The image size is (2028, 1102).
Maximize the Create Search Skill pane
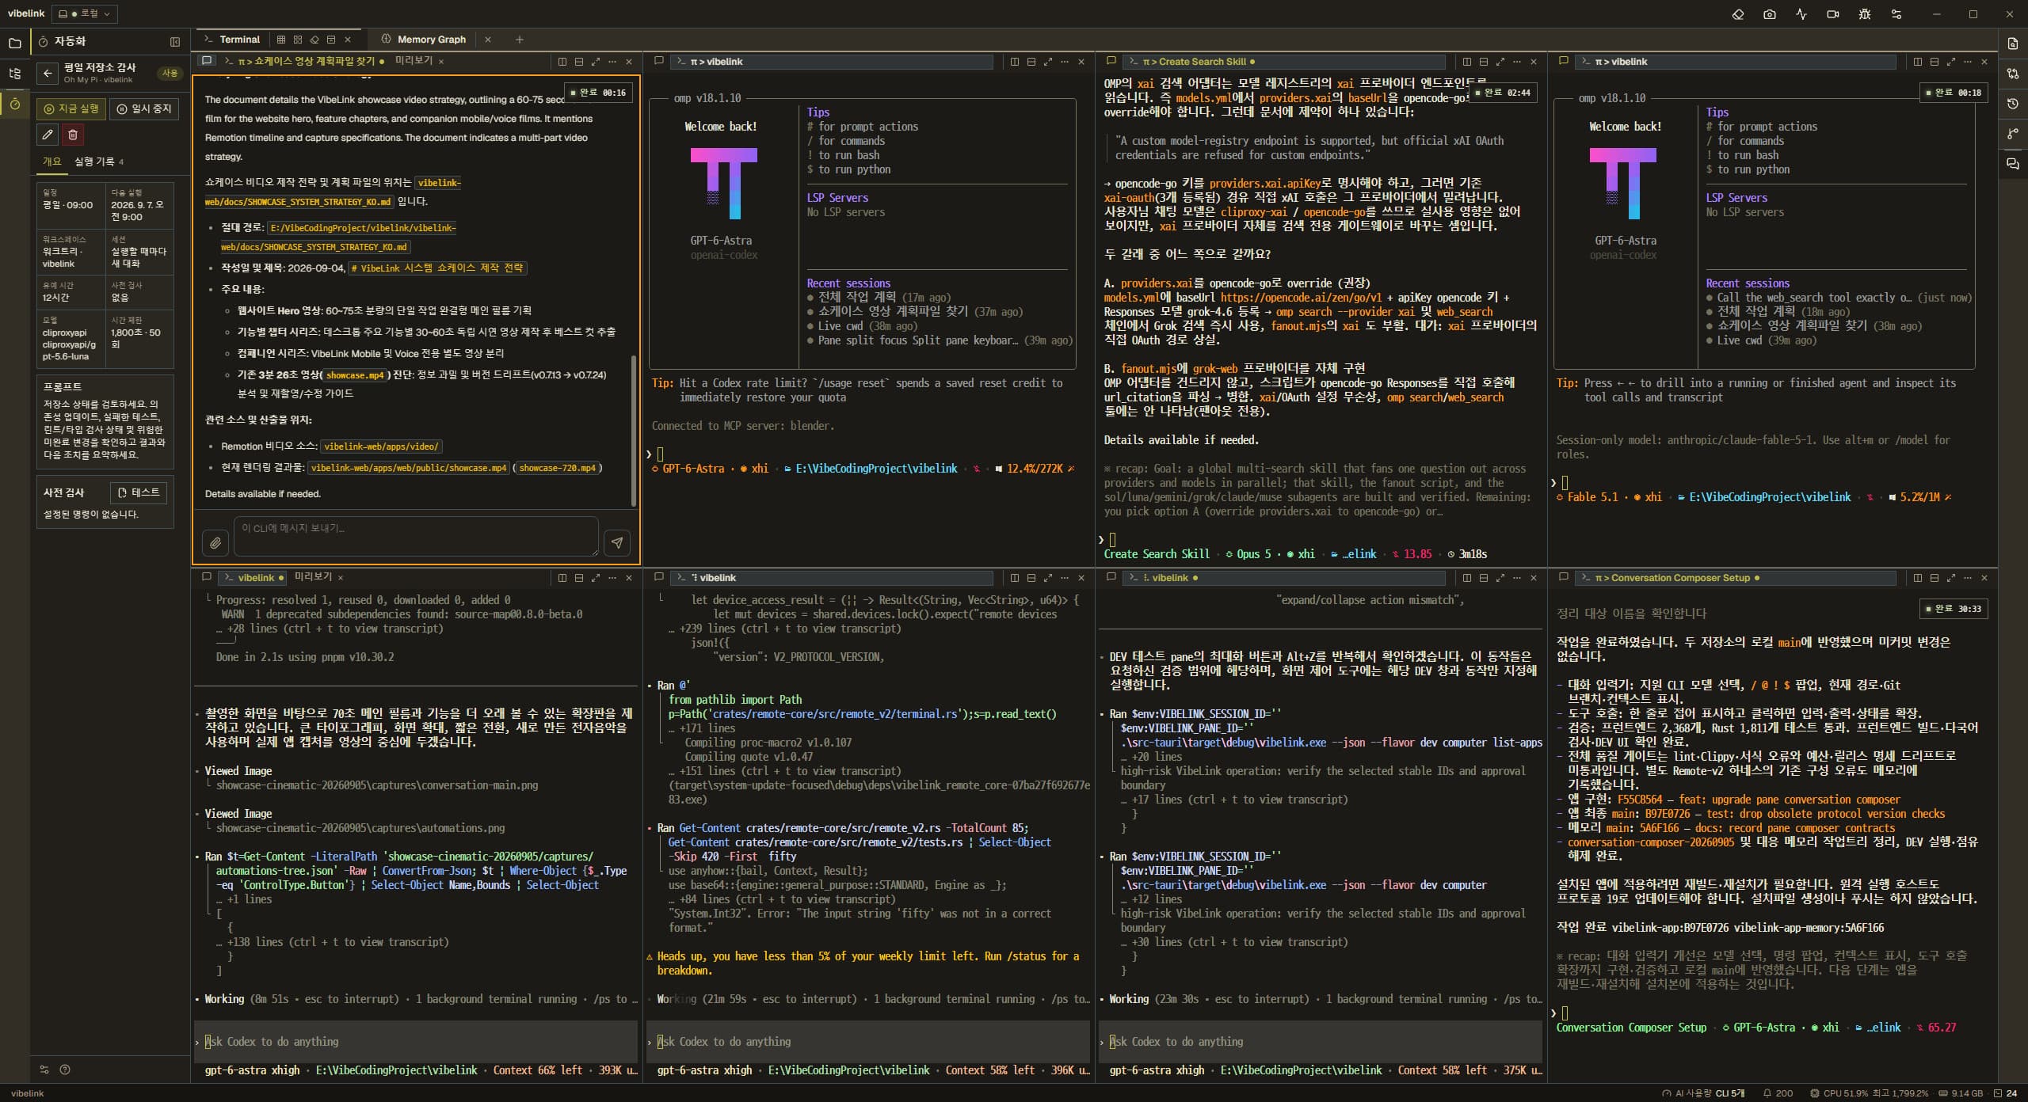point(1500,62)
